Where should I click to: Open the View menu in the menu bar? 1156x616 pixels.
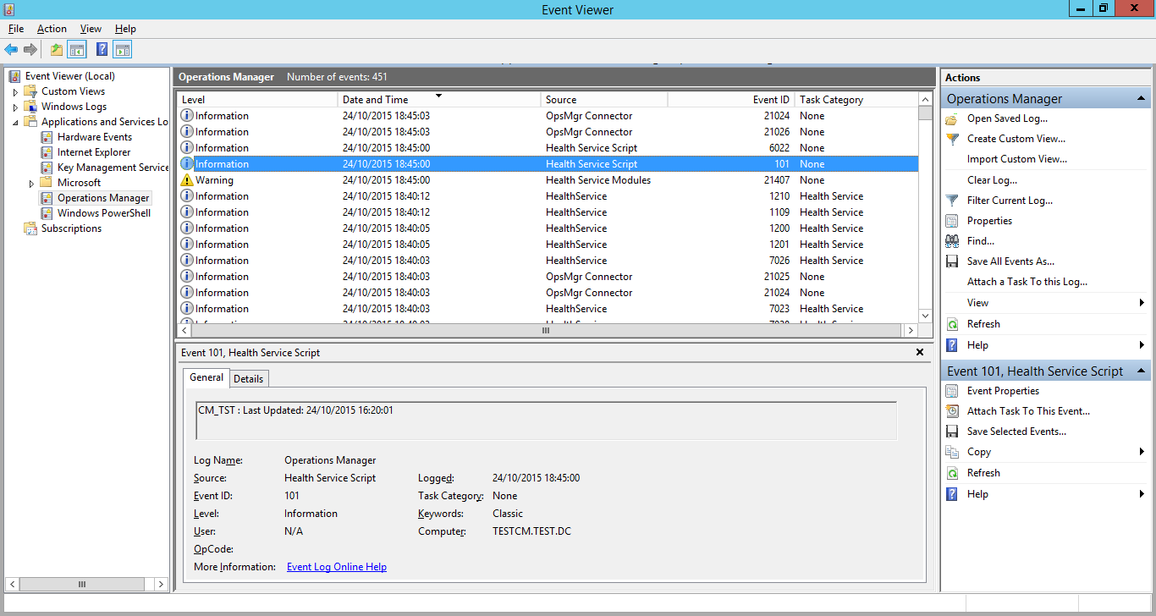click(x=91, y=29)
